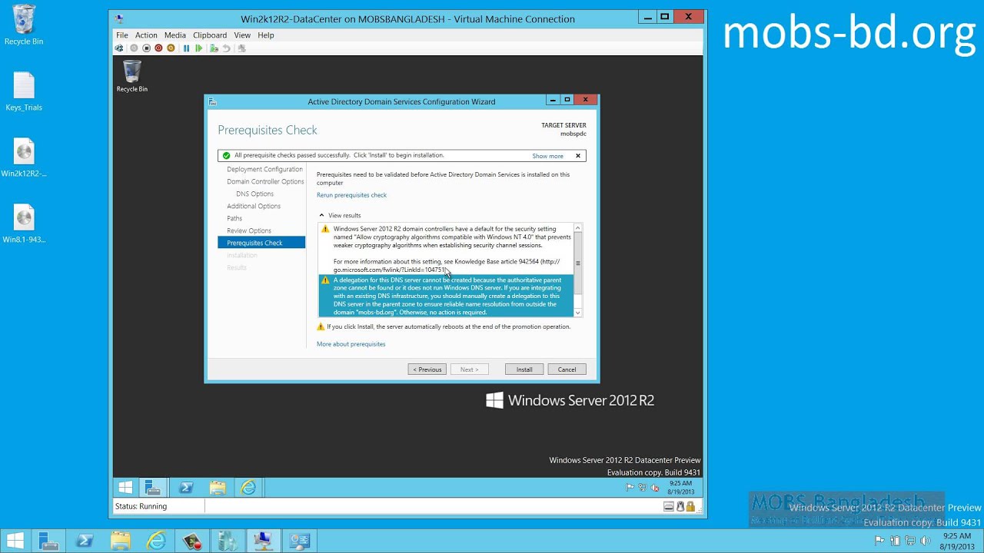This screenshot has height=553, width=984.
Task: Open Server Manager on host taskbar
Action: pyautogui.click(x=49, y=541)
